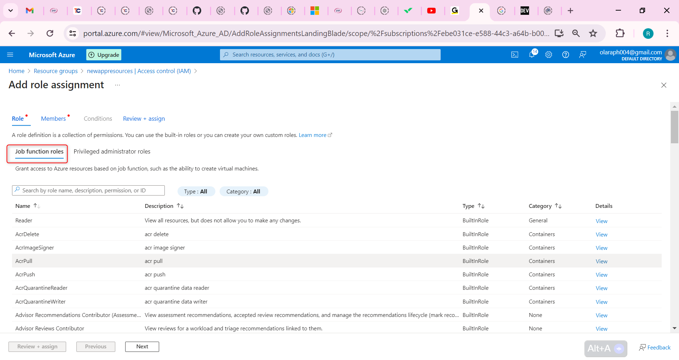Select Privileged administrator roles

[112, 151]
